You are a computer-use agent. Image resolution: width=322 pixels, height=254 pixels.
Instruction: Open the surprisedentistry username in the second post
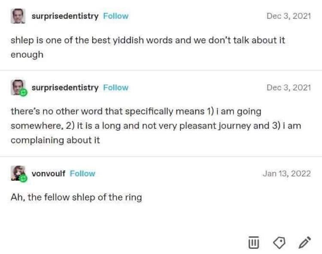[x=65, y=88]
